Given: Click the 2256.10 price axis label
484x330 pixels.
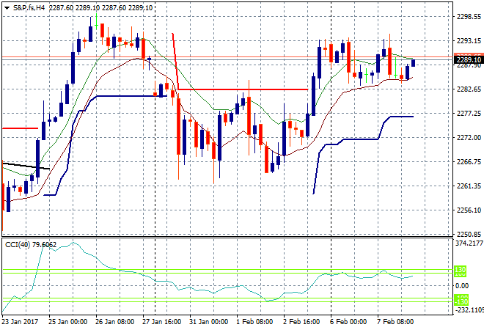Looking at the screenshot, I should click(x=469, y=210).
